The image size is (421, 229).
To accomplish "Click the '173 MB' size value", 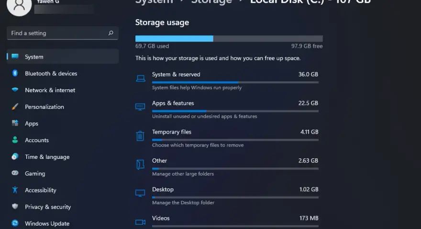I will pos(309,218).
